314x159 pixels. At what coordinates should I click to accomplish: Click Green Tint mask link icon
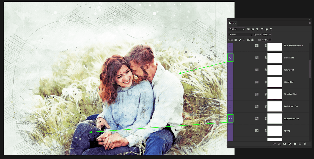[x=266, y=58]
